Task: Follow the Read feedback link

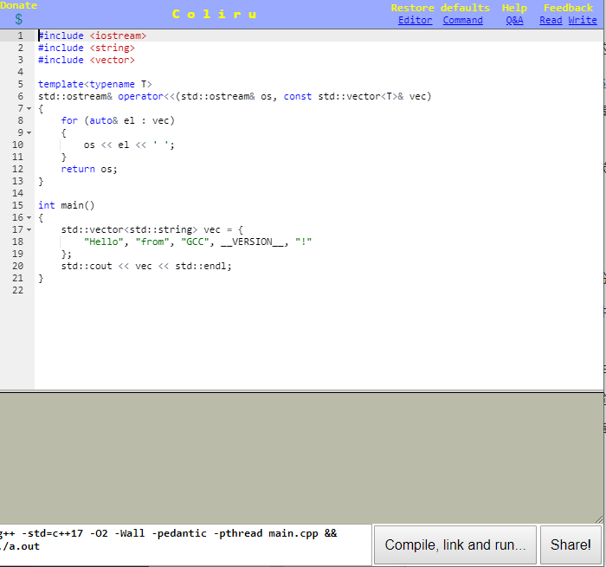Action: tap(551, 21)
